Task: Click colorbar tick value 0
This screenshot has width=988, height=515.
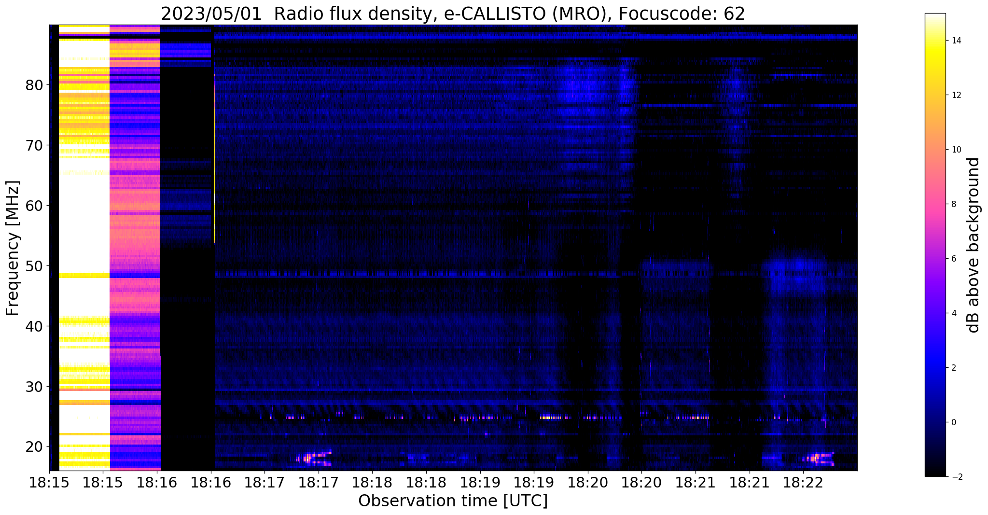Action: click(x=953, y=422)
